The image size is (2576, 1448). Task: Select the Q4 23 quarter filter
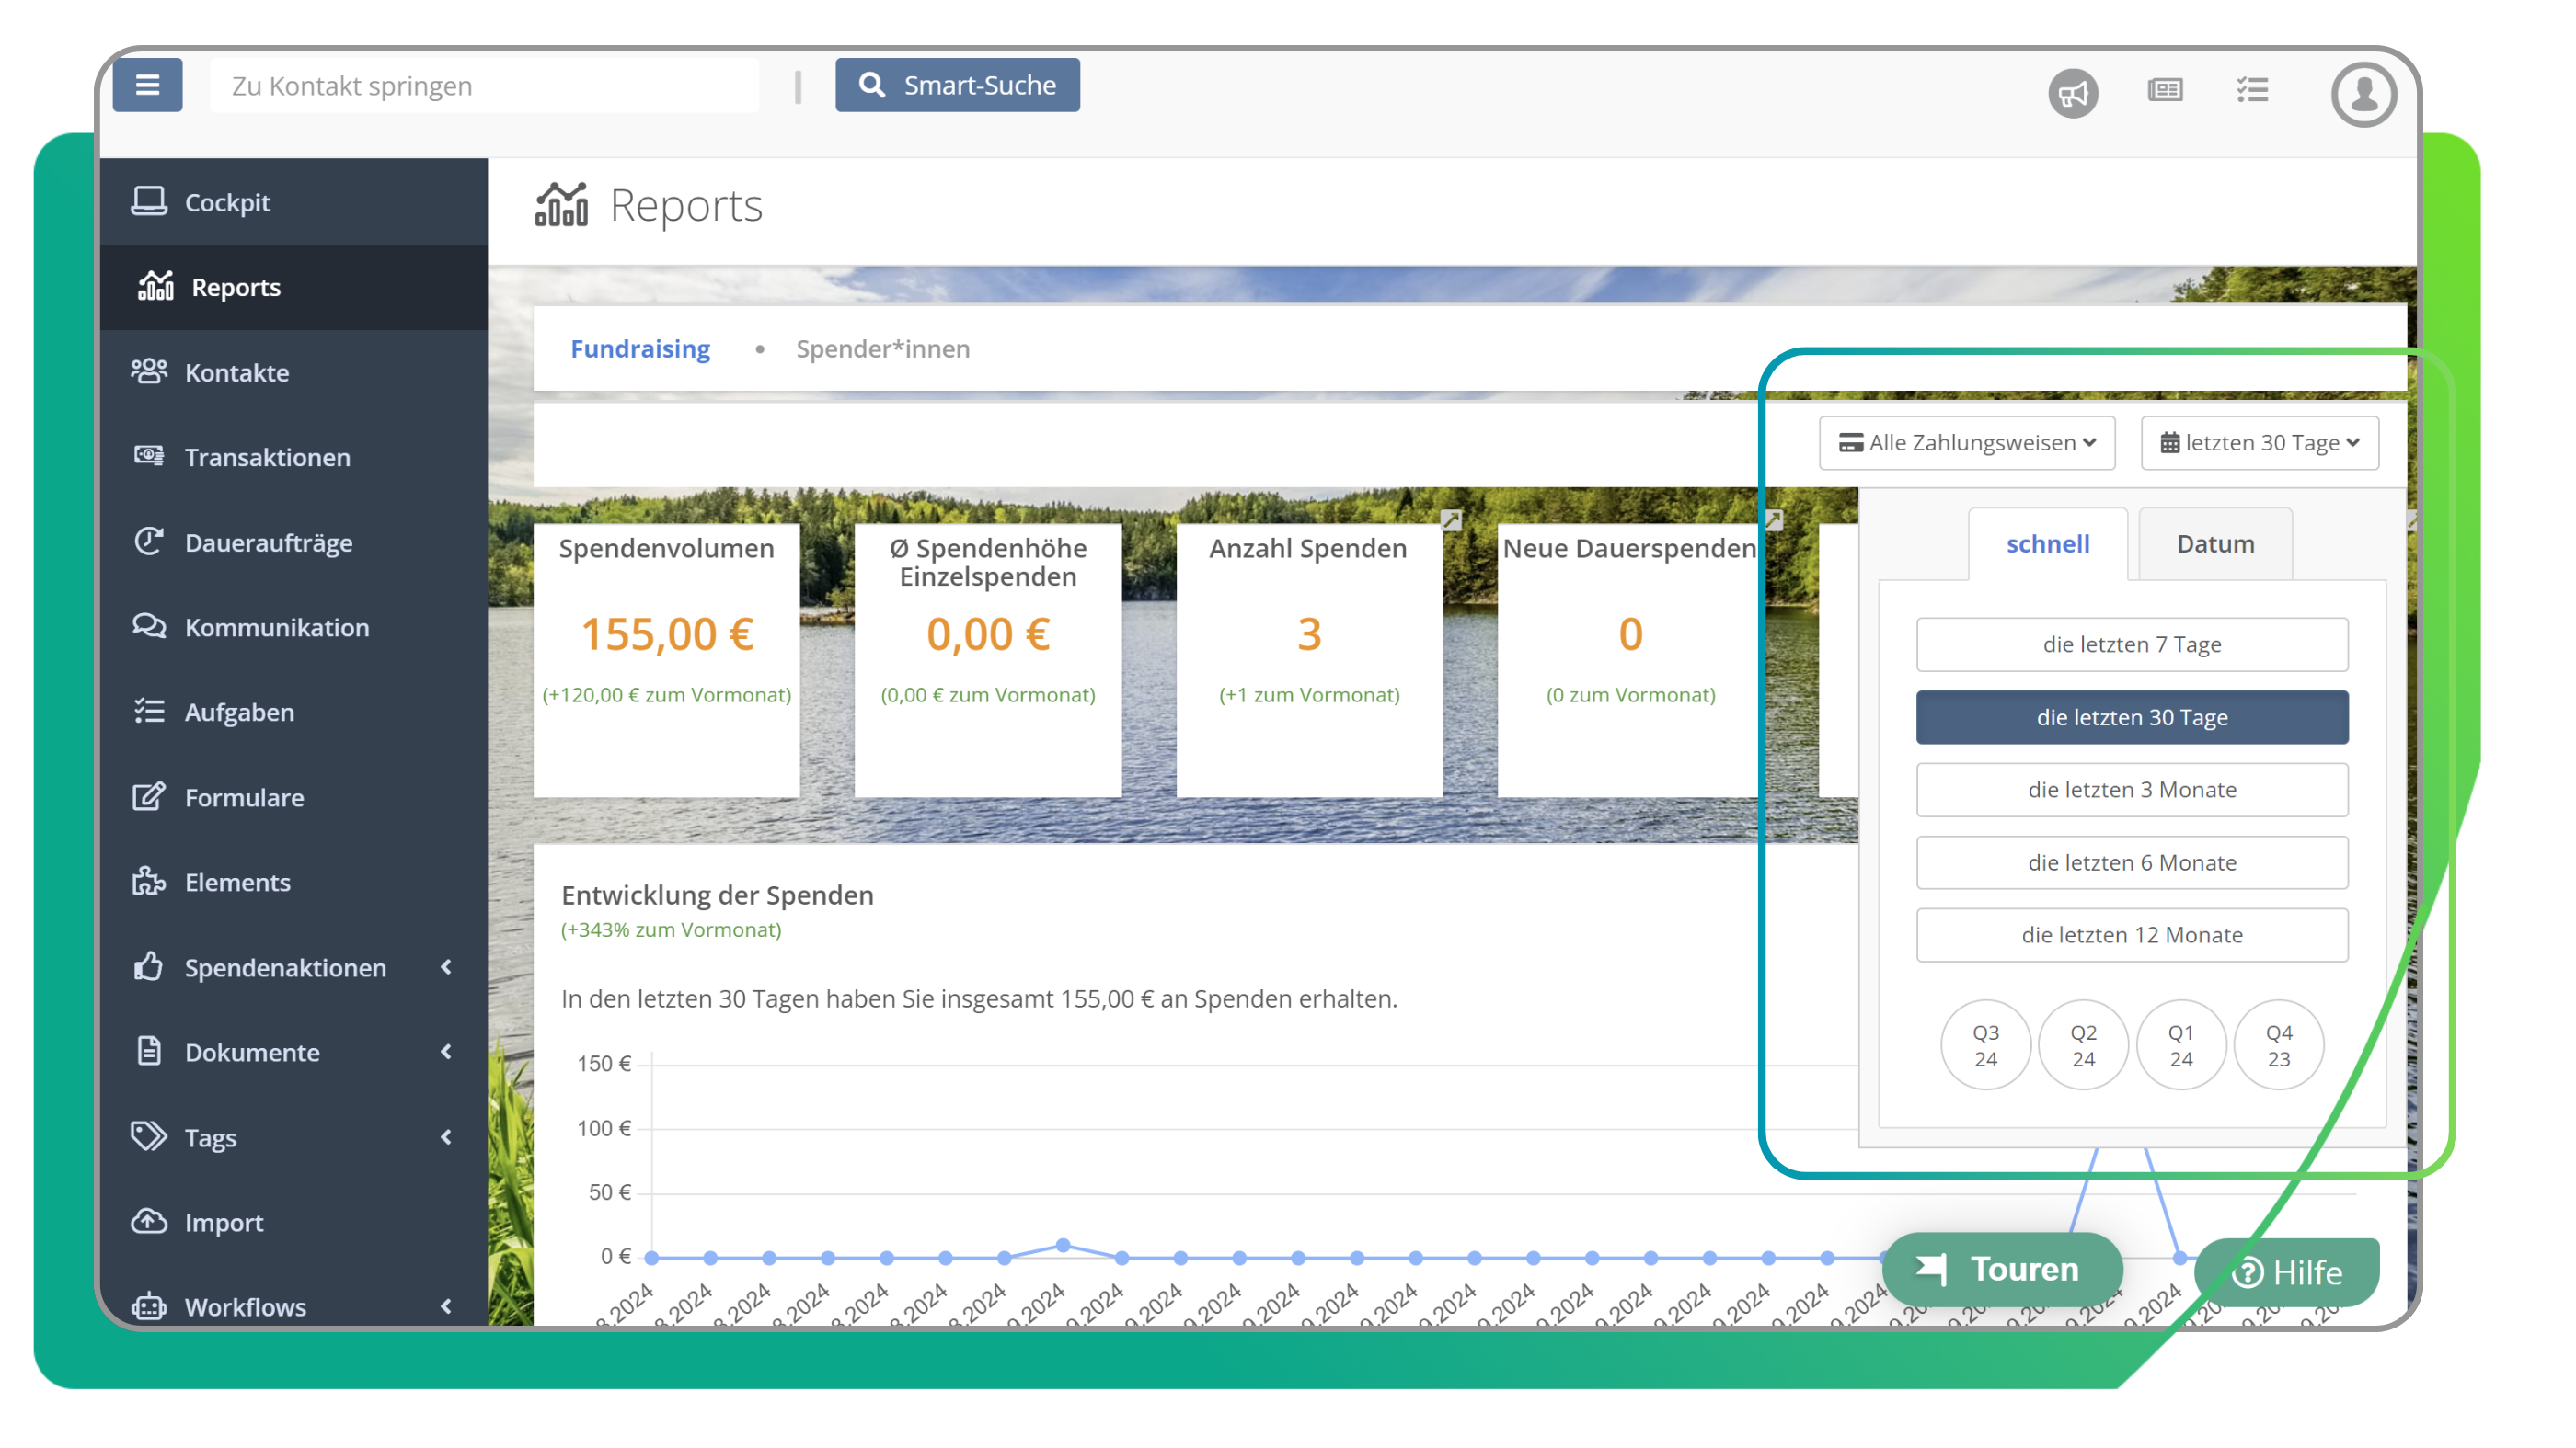click(x=2278, y=1043)
